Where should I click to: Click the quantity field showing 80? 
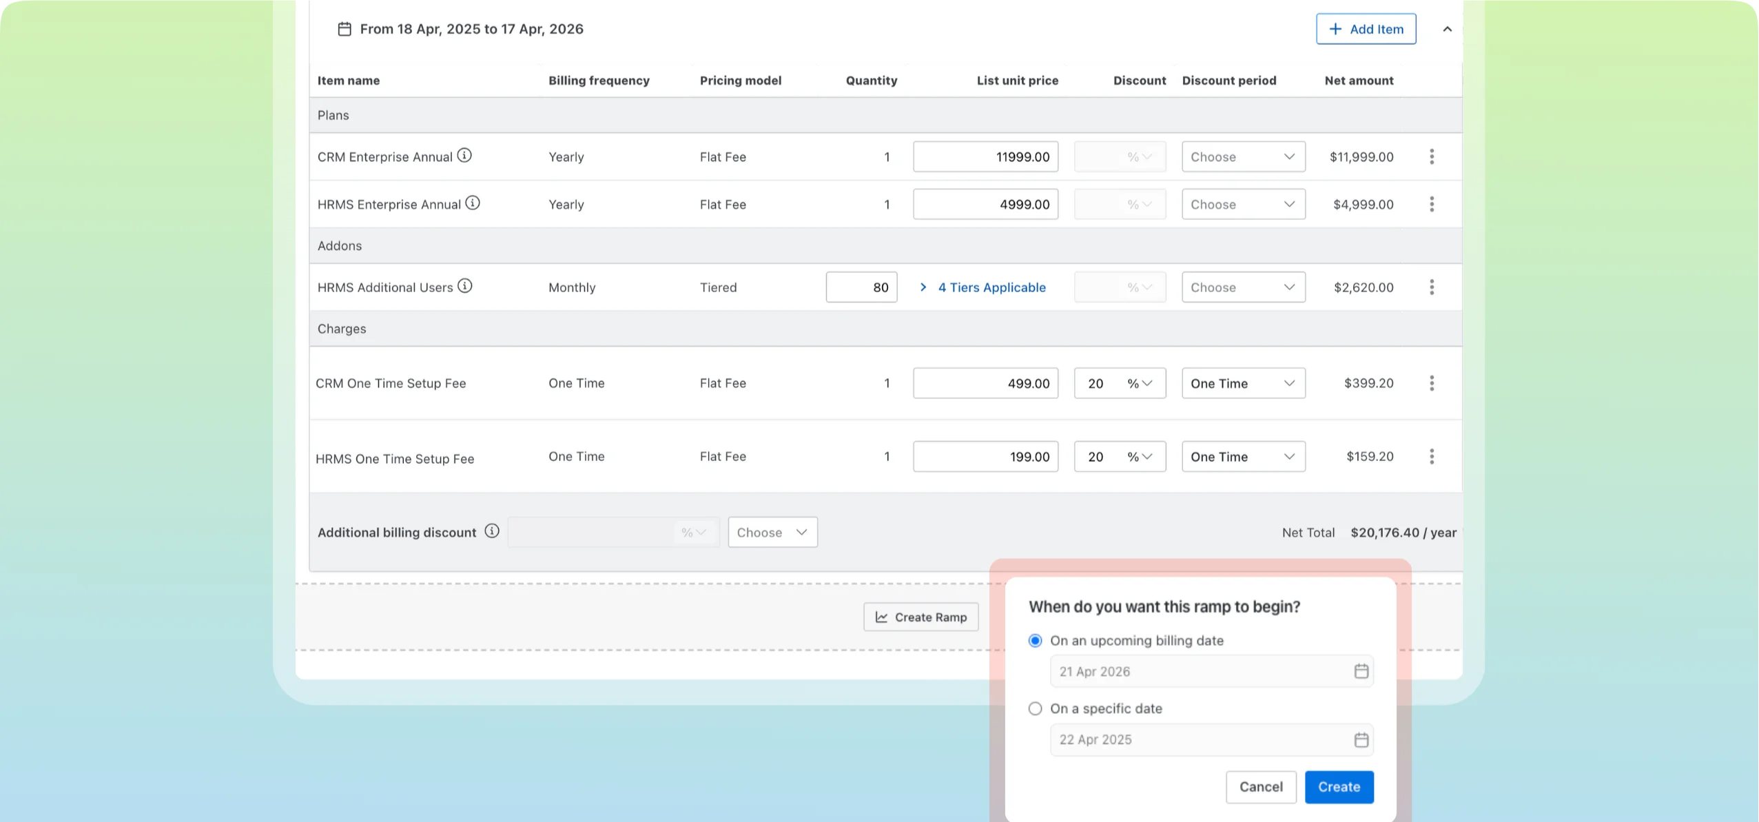pos(861,287)
